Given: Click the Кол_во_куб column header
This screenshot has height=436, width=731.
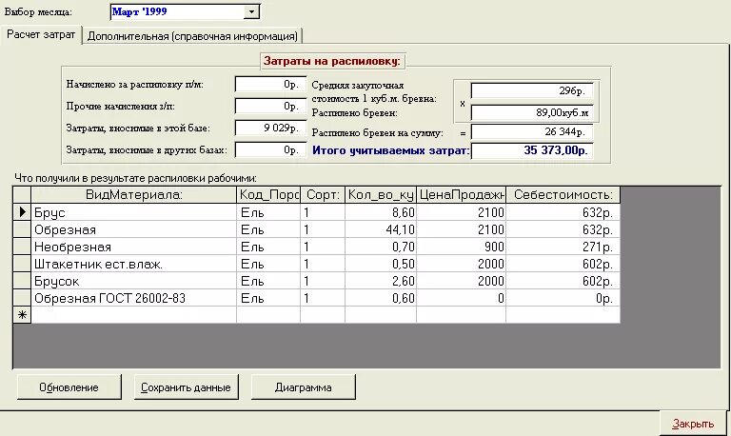Looking at the screenshot, I should (381, 195).
